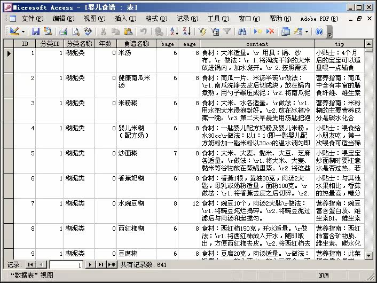Select the content column header
The image size is (377, 283).
[x=257, y=44]
